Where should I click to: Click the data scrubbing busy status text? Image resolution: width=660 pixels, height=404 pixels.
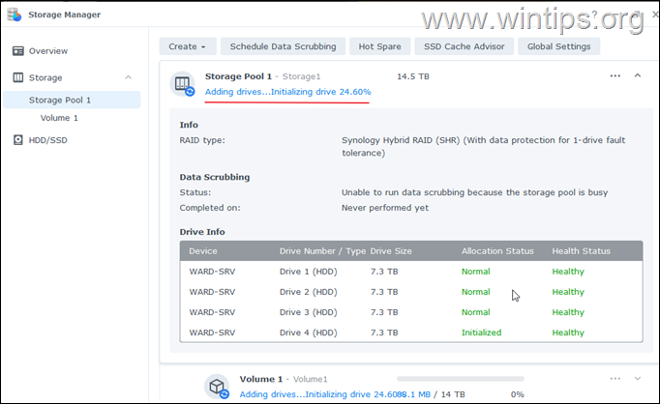point(474,192)
